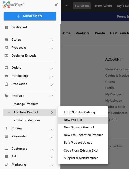Close the sidebar with the X icon
The width and height of the screenshot is (129, 169).
click(56, 5)
